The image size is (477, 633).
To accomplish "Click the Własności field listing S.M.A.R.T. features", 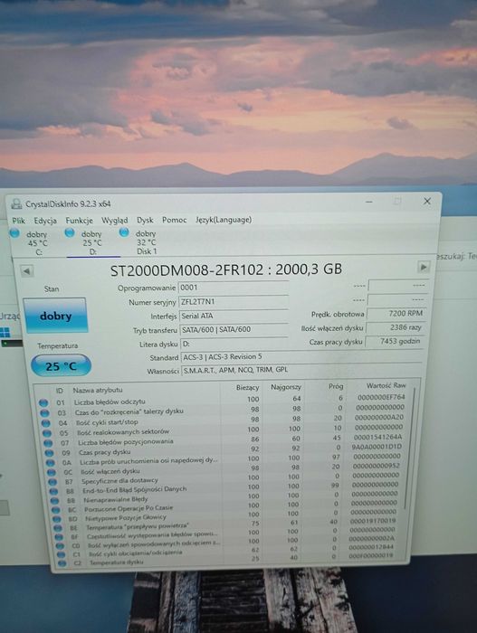I will click(301, 370).
